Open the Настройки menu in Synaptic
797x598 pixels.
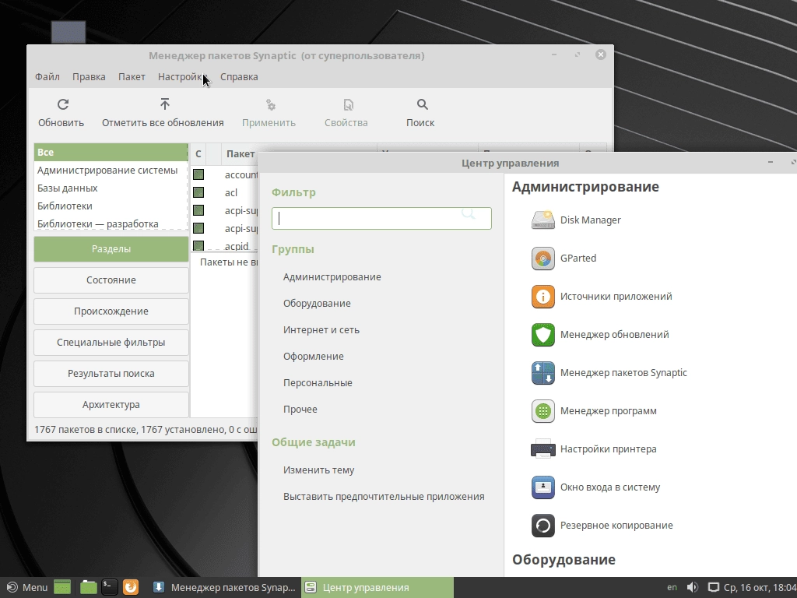coord(181,77)
